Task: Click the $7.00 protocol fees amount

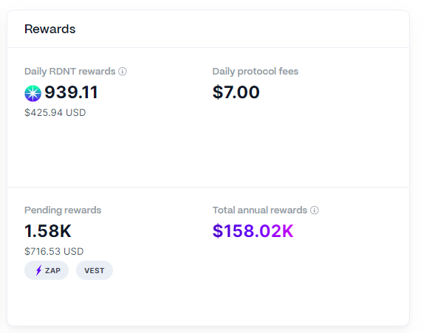Action: [x=236, y=92]
